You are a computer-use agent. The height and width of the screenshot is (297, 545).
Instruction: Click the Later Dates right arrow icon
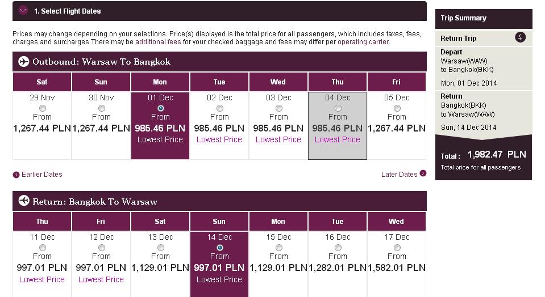point(423,173)
